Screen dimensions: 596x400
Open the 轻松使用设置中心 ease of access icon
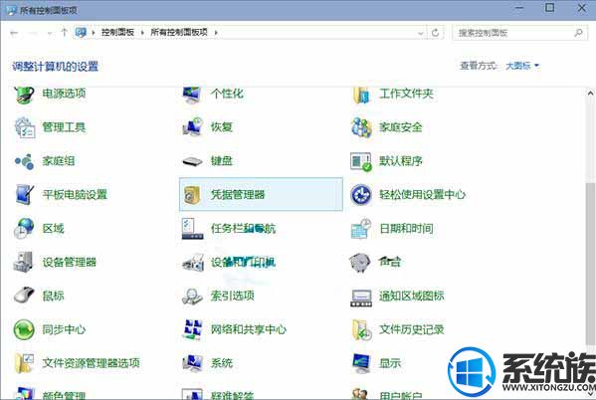[x=361, y=195]
